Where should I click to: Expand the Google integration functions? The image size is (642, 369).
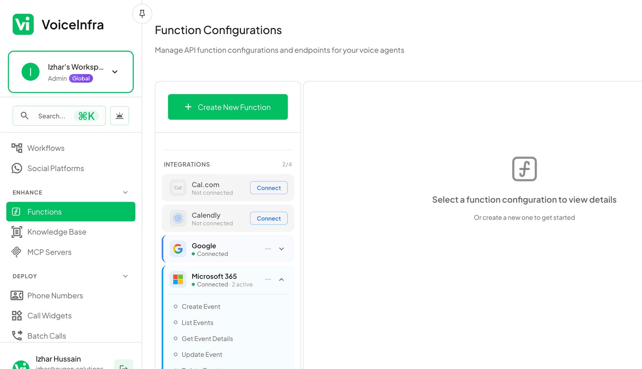click(282, 249)
